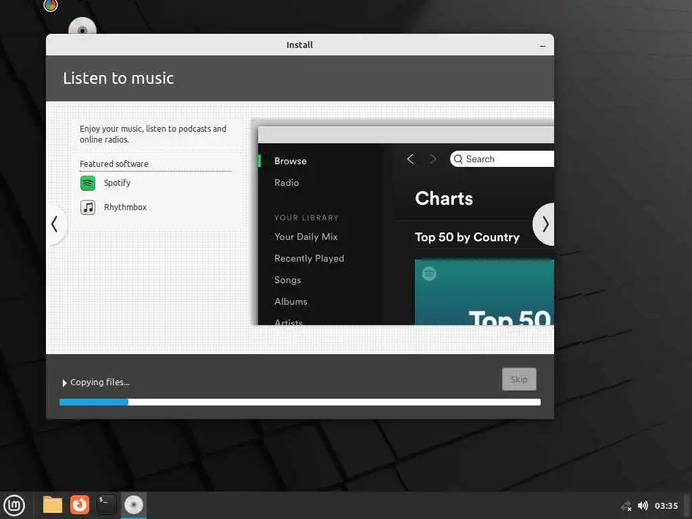Click the Rhythmbox music note icon
Screen dimensions: 692x519
[x=88, y=207]
